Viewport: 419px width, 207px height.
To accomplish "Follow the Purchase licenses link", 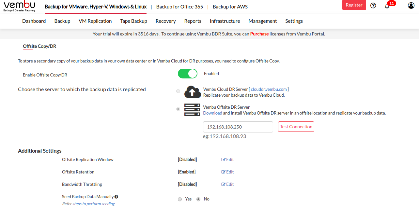I will pyautogui.click(x=259, y=34).
